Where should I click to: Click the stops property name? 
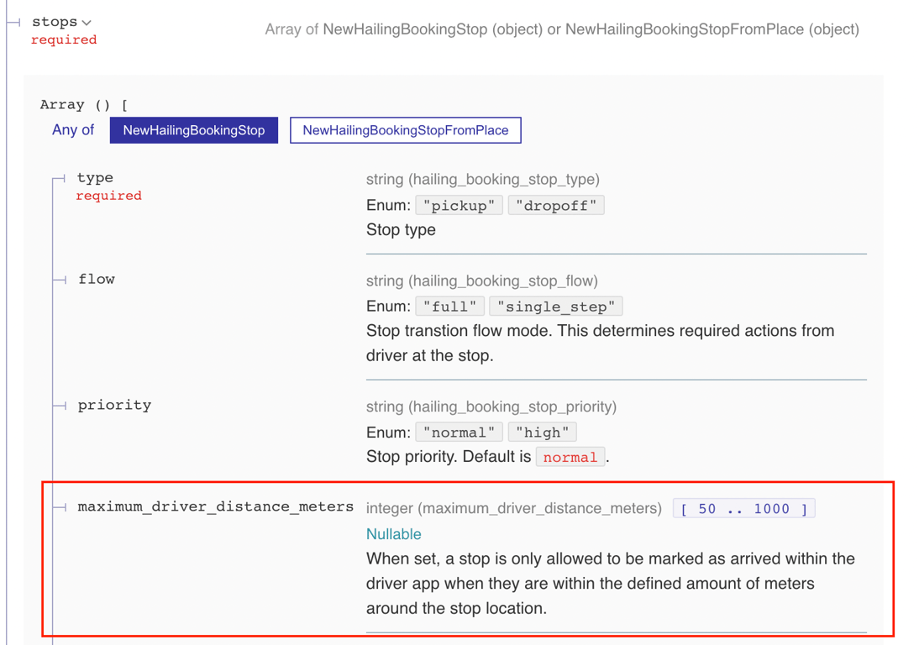(55, 22)
